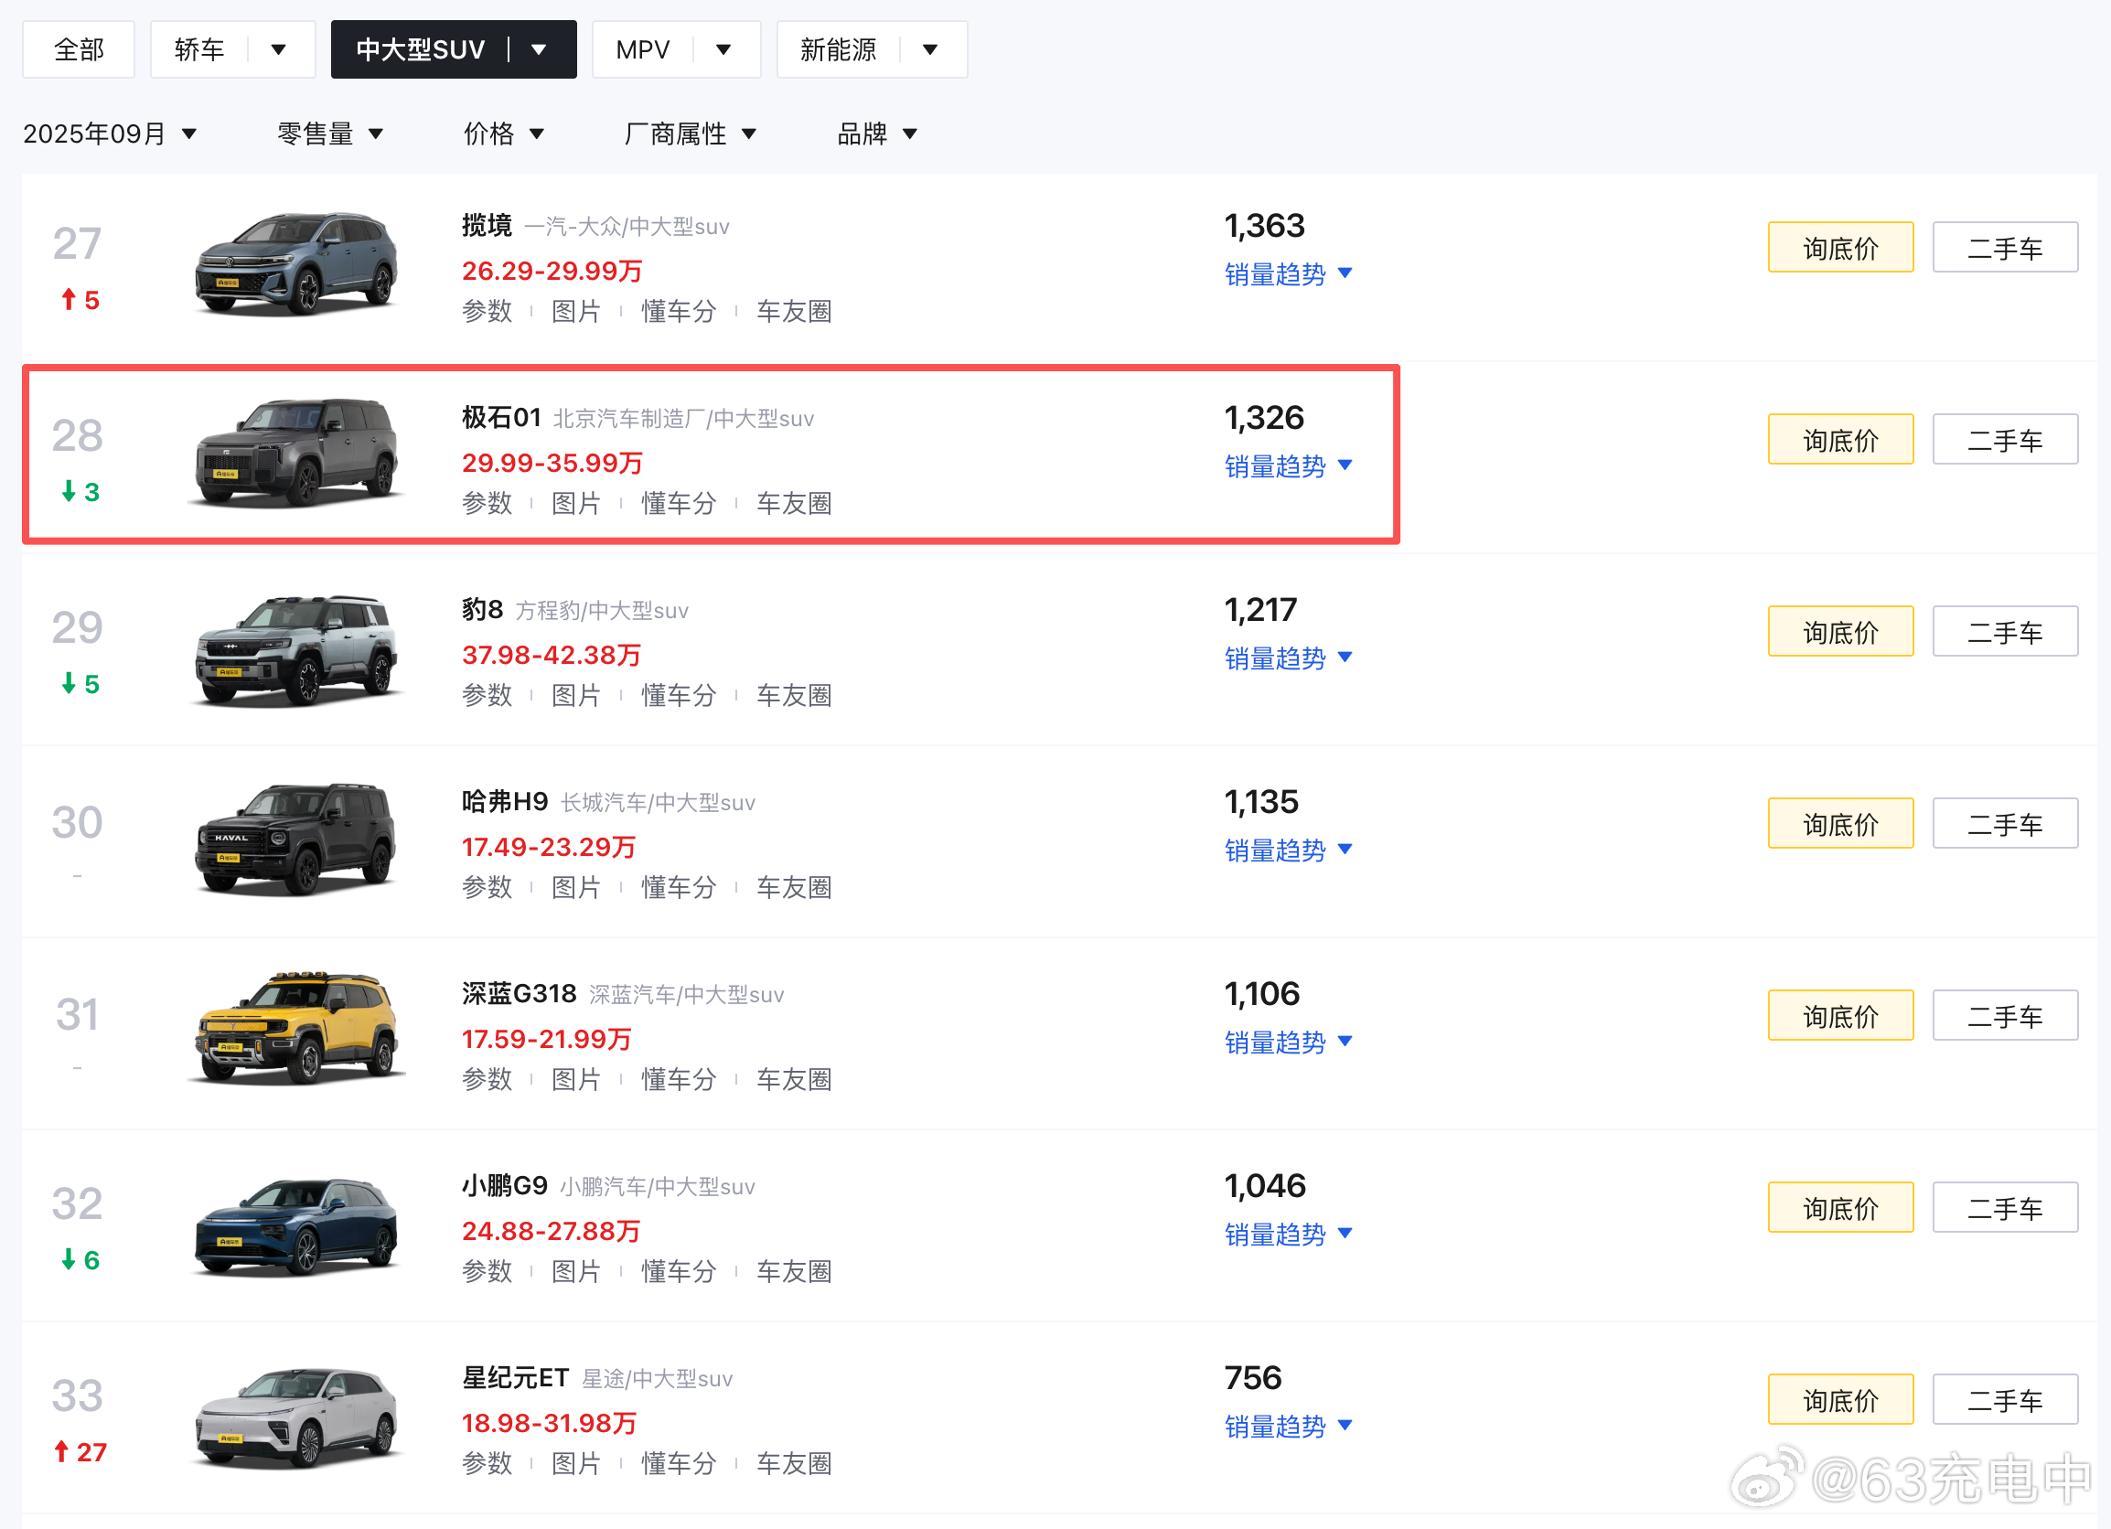
Task: Expand the 零售量 filter
Action: [330, 134]
